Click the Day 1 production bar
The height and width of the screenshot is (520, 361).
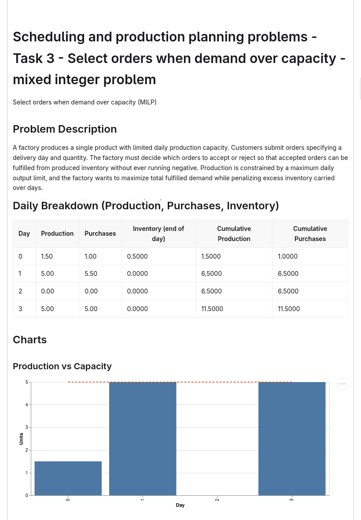[143, 439]
